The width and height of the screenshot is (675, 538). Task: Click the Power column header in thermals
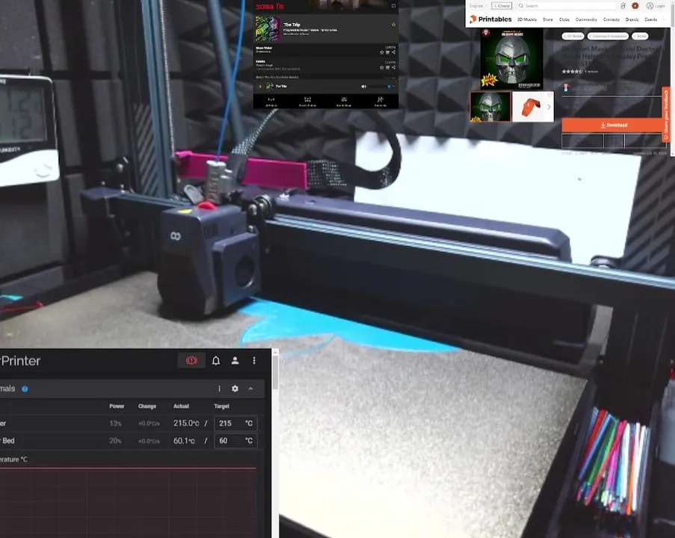(x=117, y=406)
